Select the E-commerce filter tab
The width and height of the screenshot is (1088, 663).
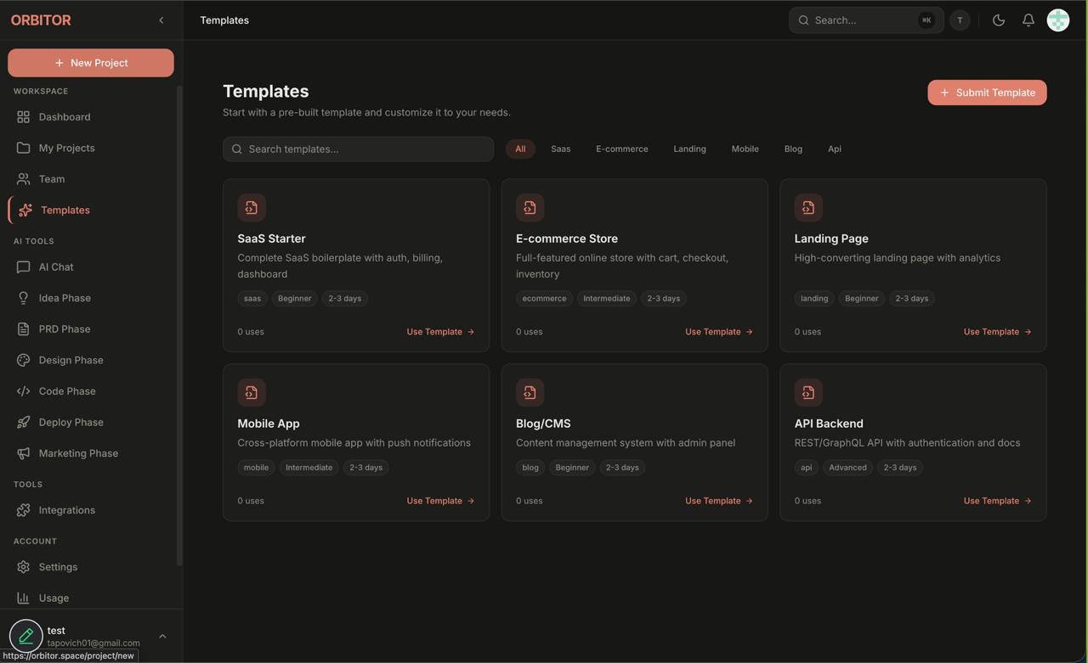click(x=621, y=149)
